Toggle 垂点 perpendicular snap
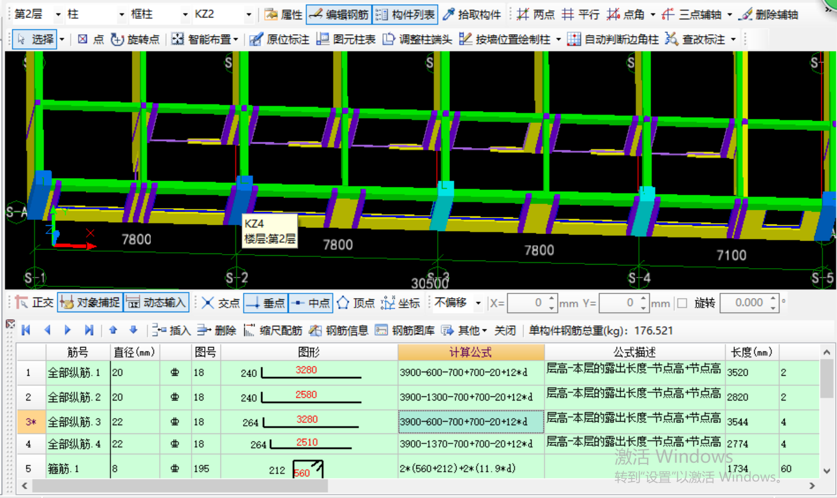The width and height of the screenshot is (837, 498). (x=265, y=303)
